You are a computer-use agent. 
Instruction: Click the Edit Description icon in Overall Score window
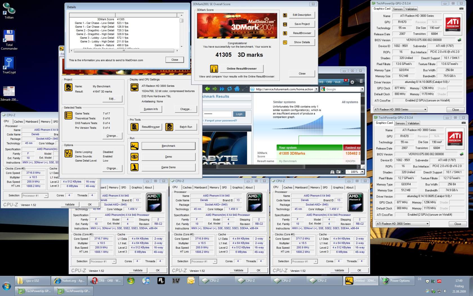[x=285, y=15]
